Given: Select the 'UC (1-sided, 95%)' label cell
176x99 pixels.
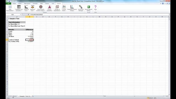Looking at the screenshot, I should [x=17, y=42].
